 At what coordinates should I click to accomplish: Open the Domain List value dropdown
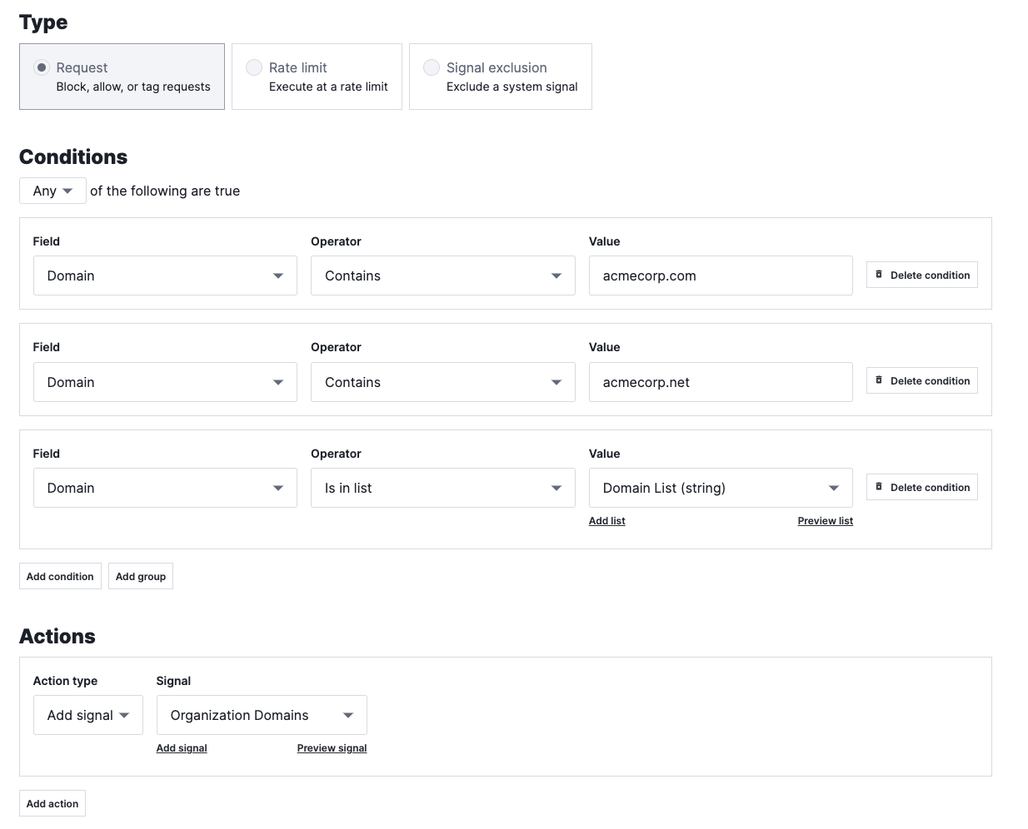pos(720,488)
